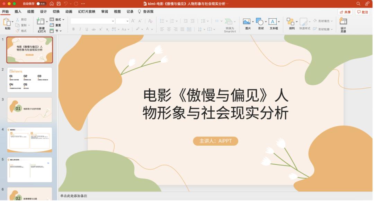
Task: Click Tell Me (告诉我) search
Action: click(x=146, y=12)
